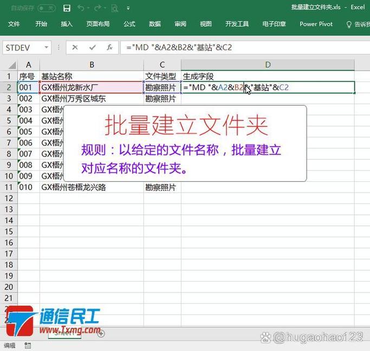Click the editing formula in cell D2
370x351 pixels.
[268, 87]
